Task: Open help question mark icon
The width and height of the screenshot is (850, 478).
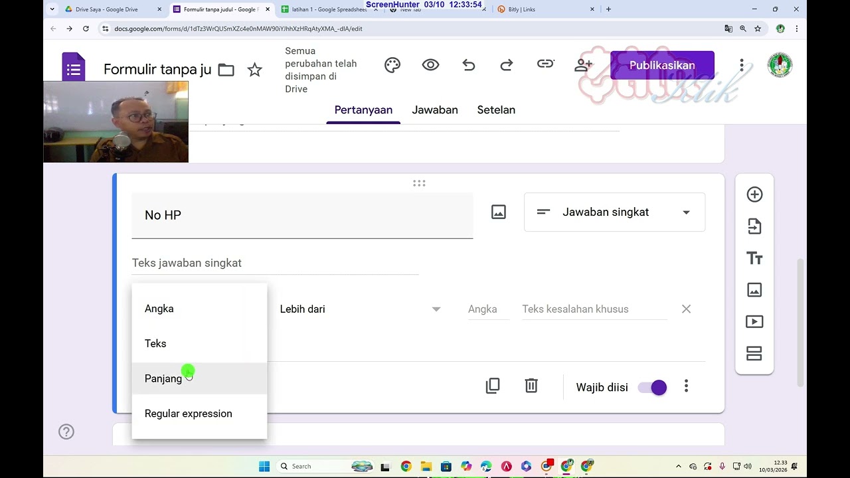Action: [x=66, y=432]
